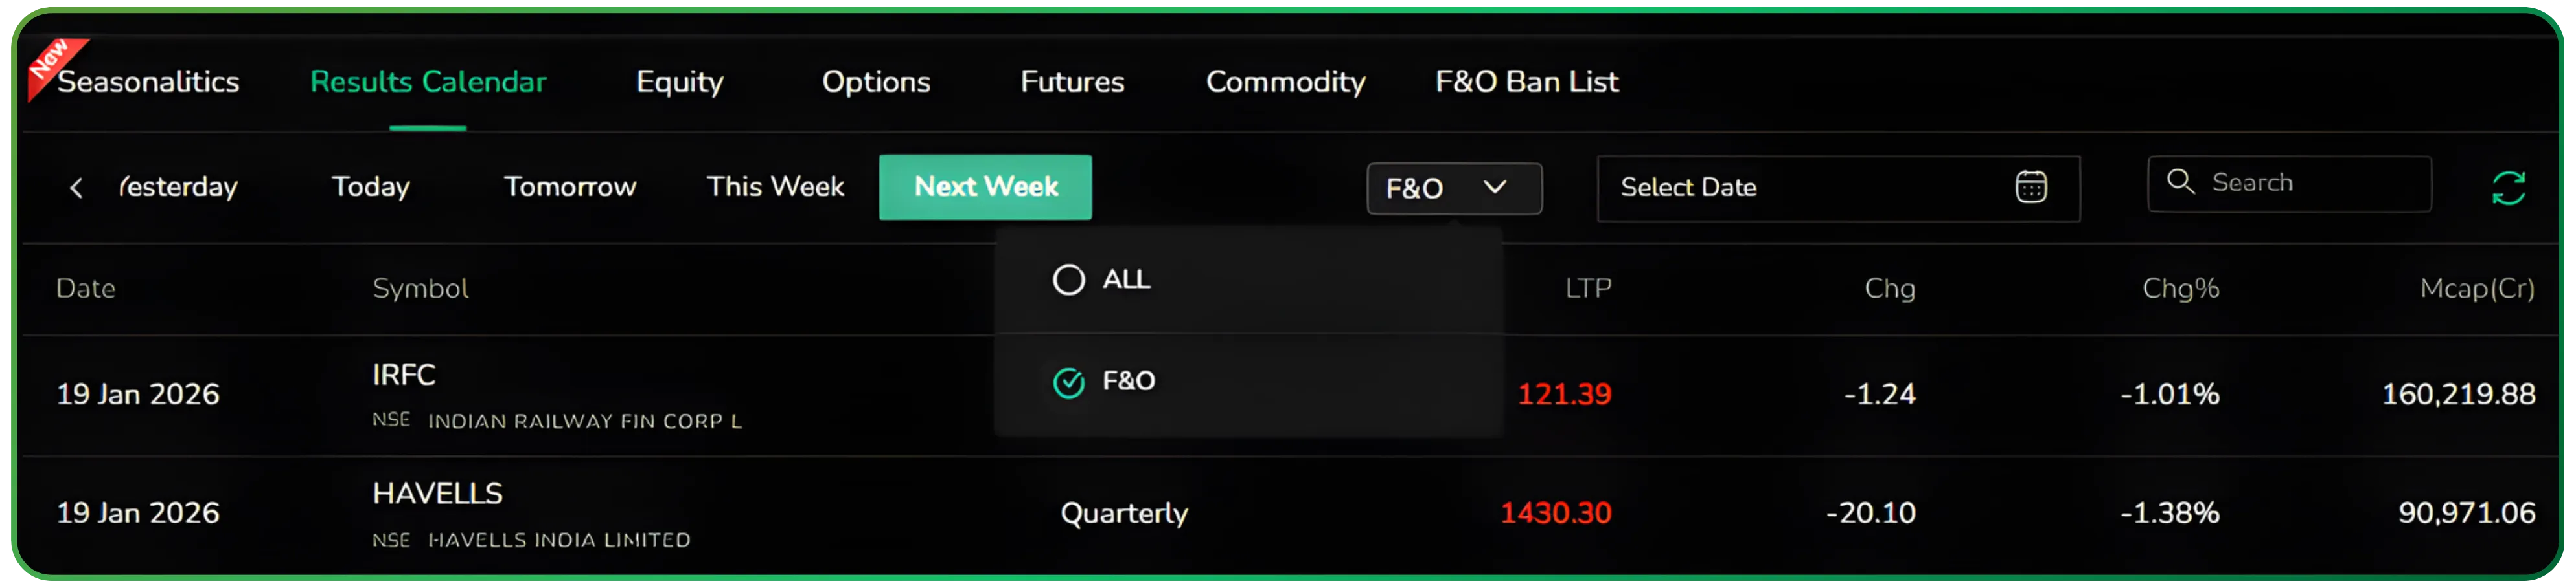Click the left arrow to scroll dates back
The height and width of the screenshot is (588, 2576).
pyautogui.click(x=76, y=188)
